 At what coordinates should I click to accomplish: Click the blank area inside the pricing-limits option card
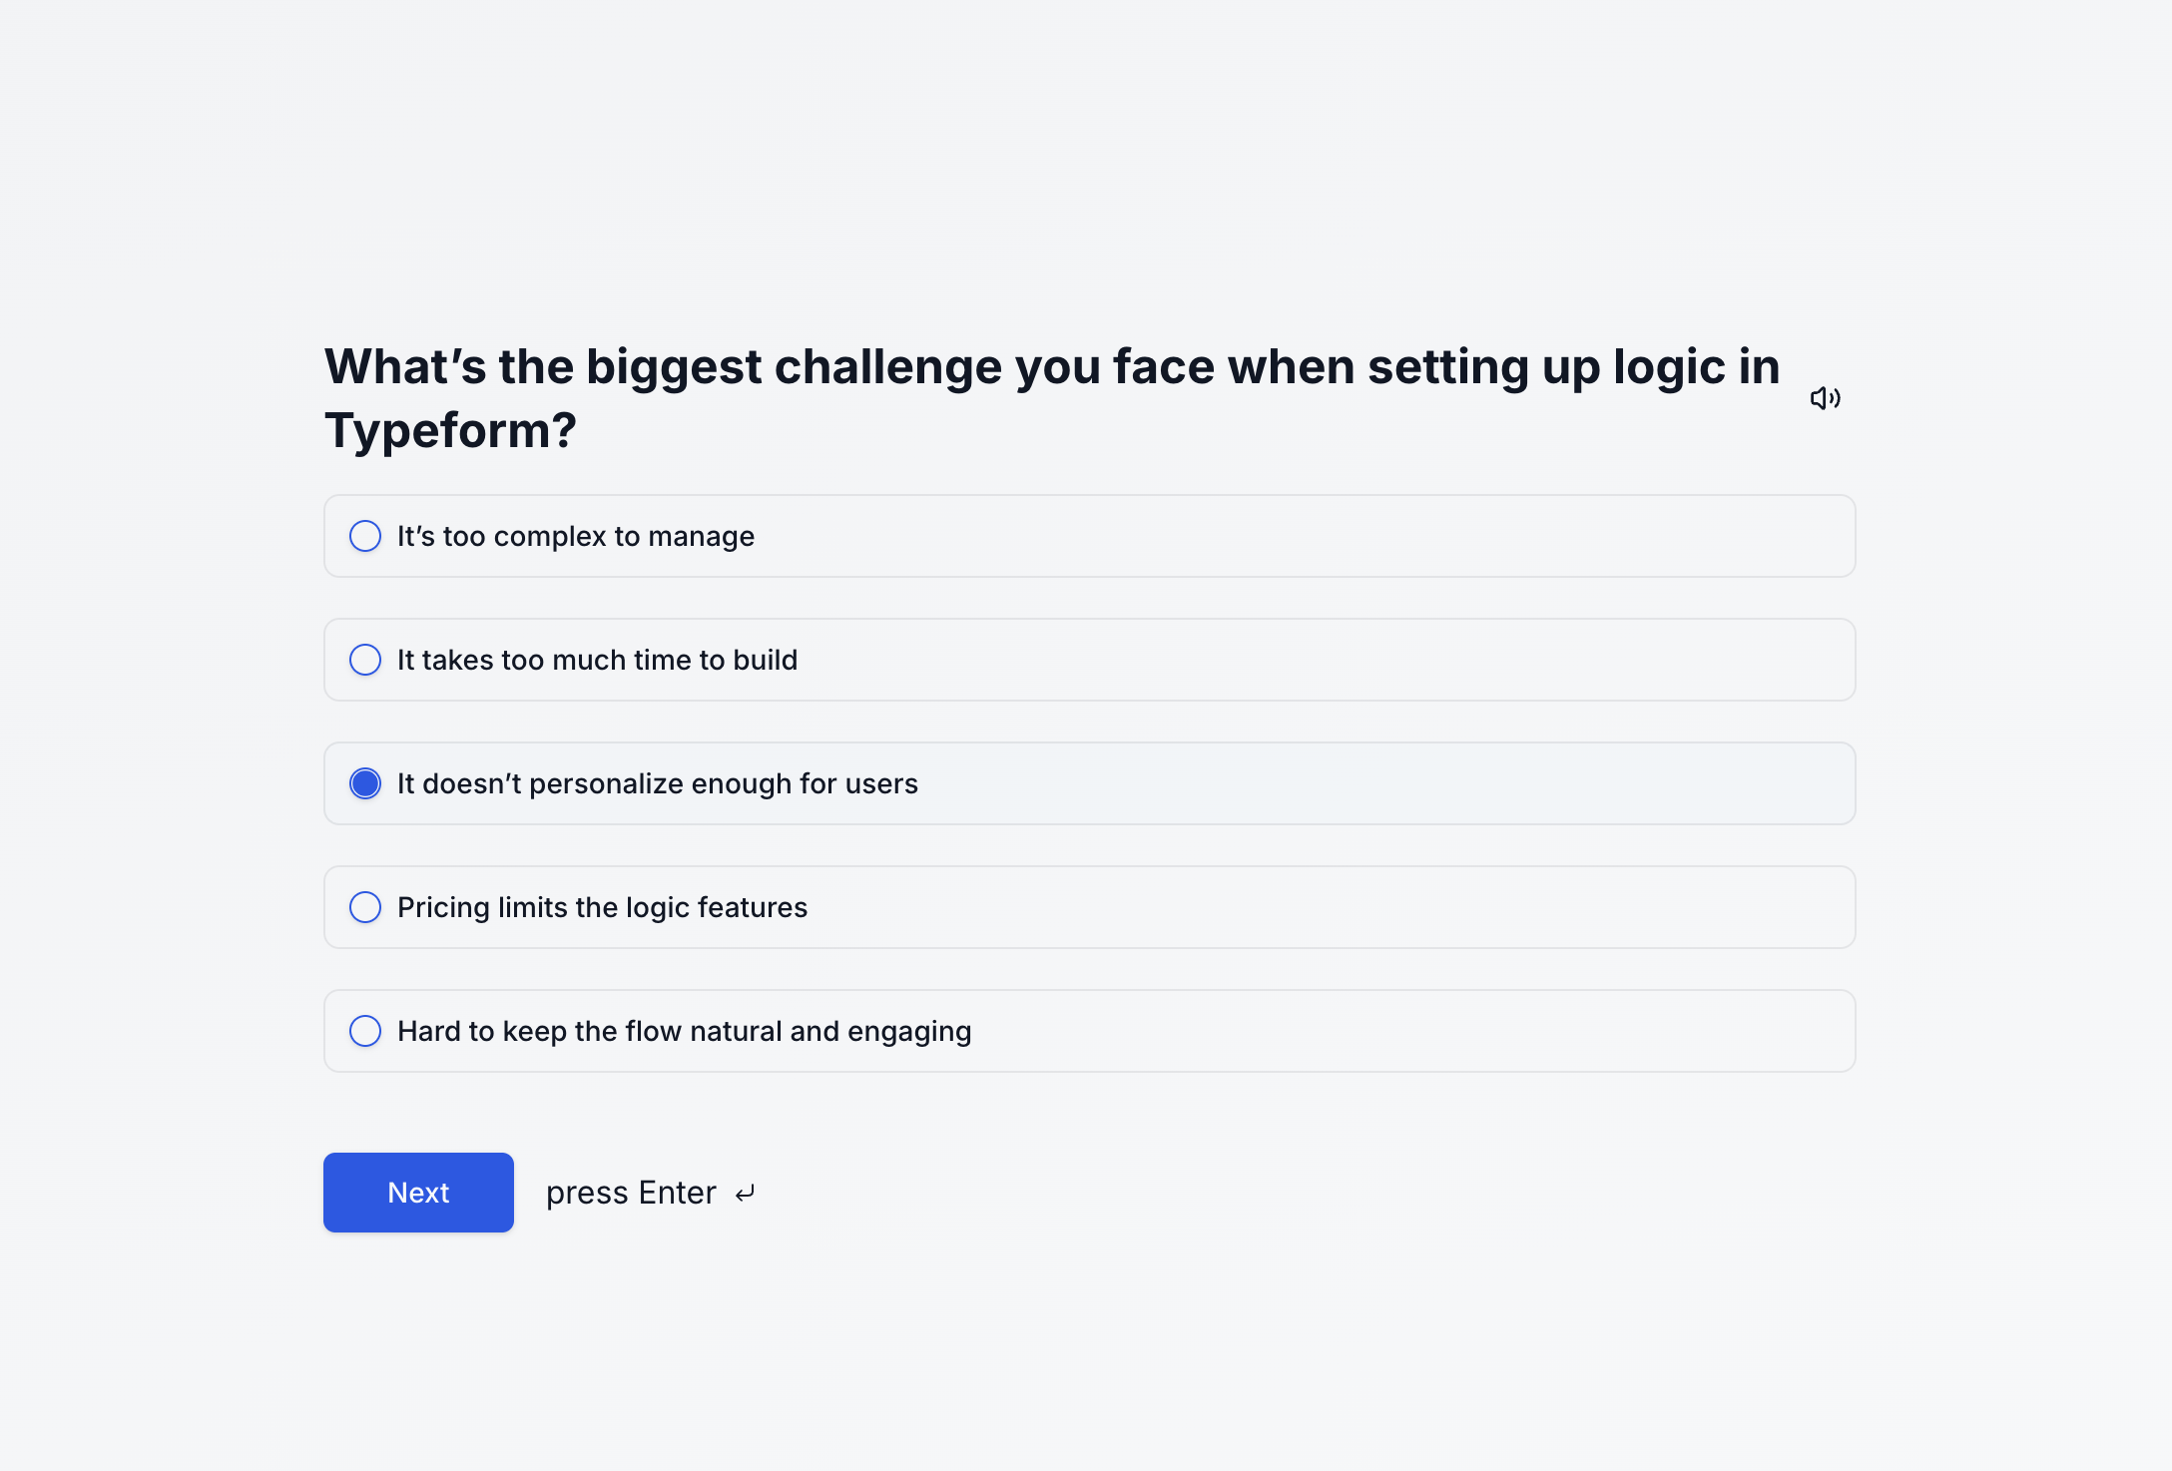point(1328,907)
